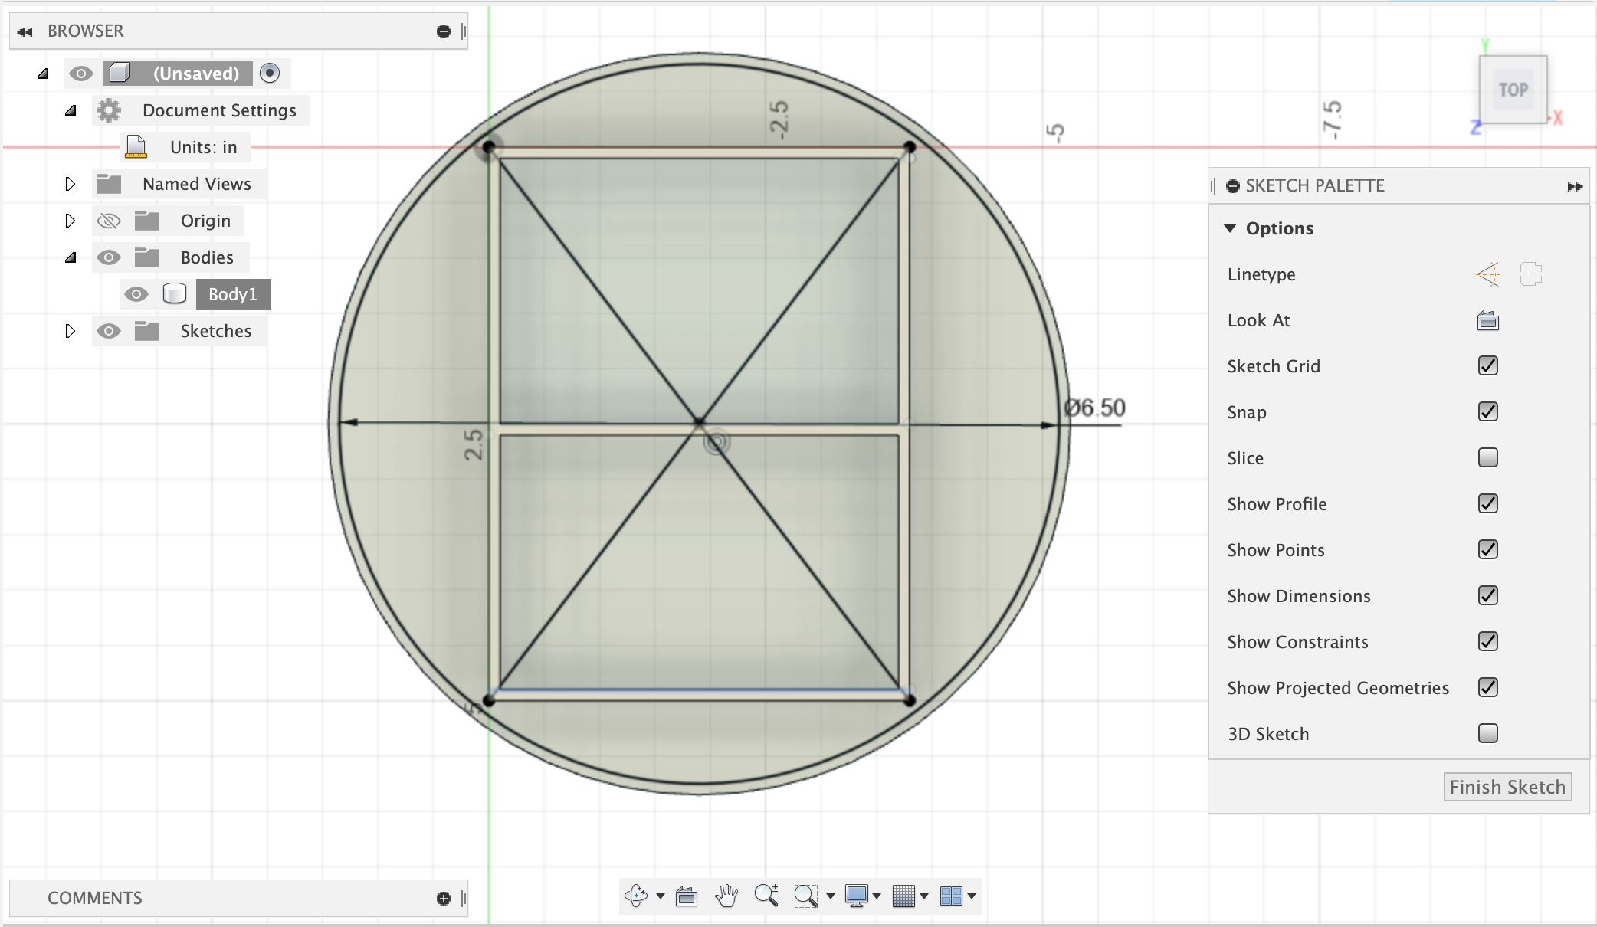Click the Zoom Window fit icon
Image resolution: width=1597 pixels, height=927 pixels.
pyautogui.click(x=805, y=896)
